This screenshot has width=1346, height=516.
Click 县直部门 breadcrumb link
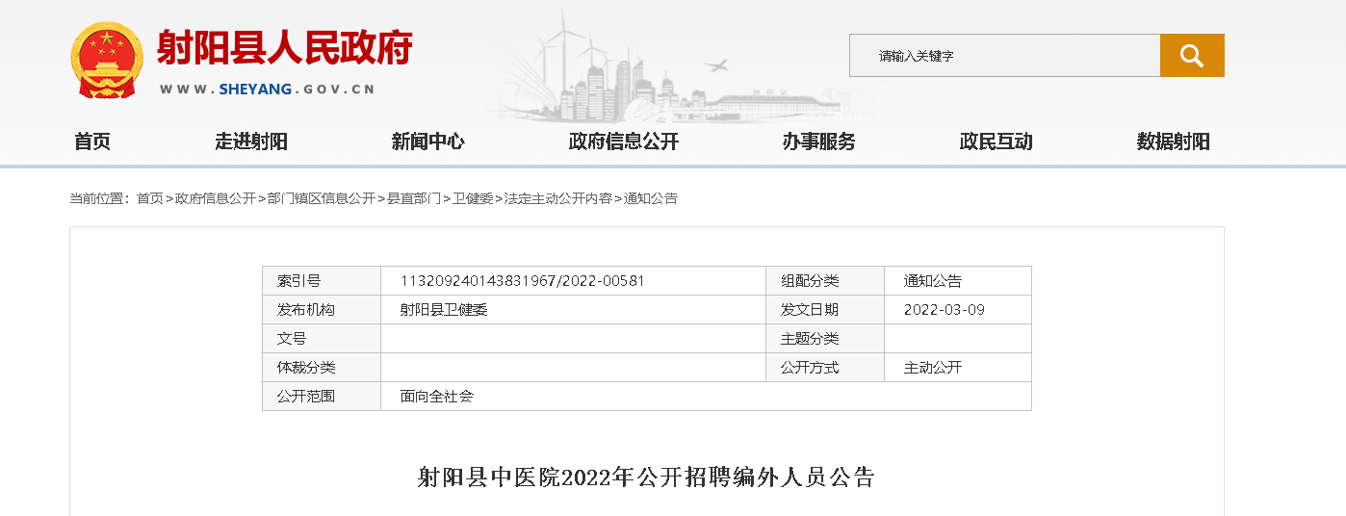(414, 198)
